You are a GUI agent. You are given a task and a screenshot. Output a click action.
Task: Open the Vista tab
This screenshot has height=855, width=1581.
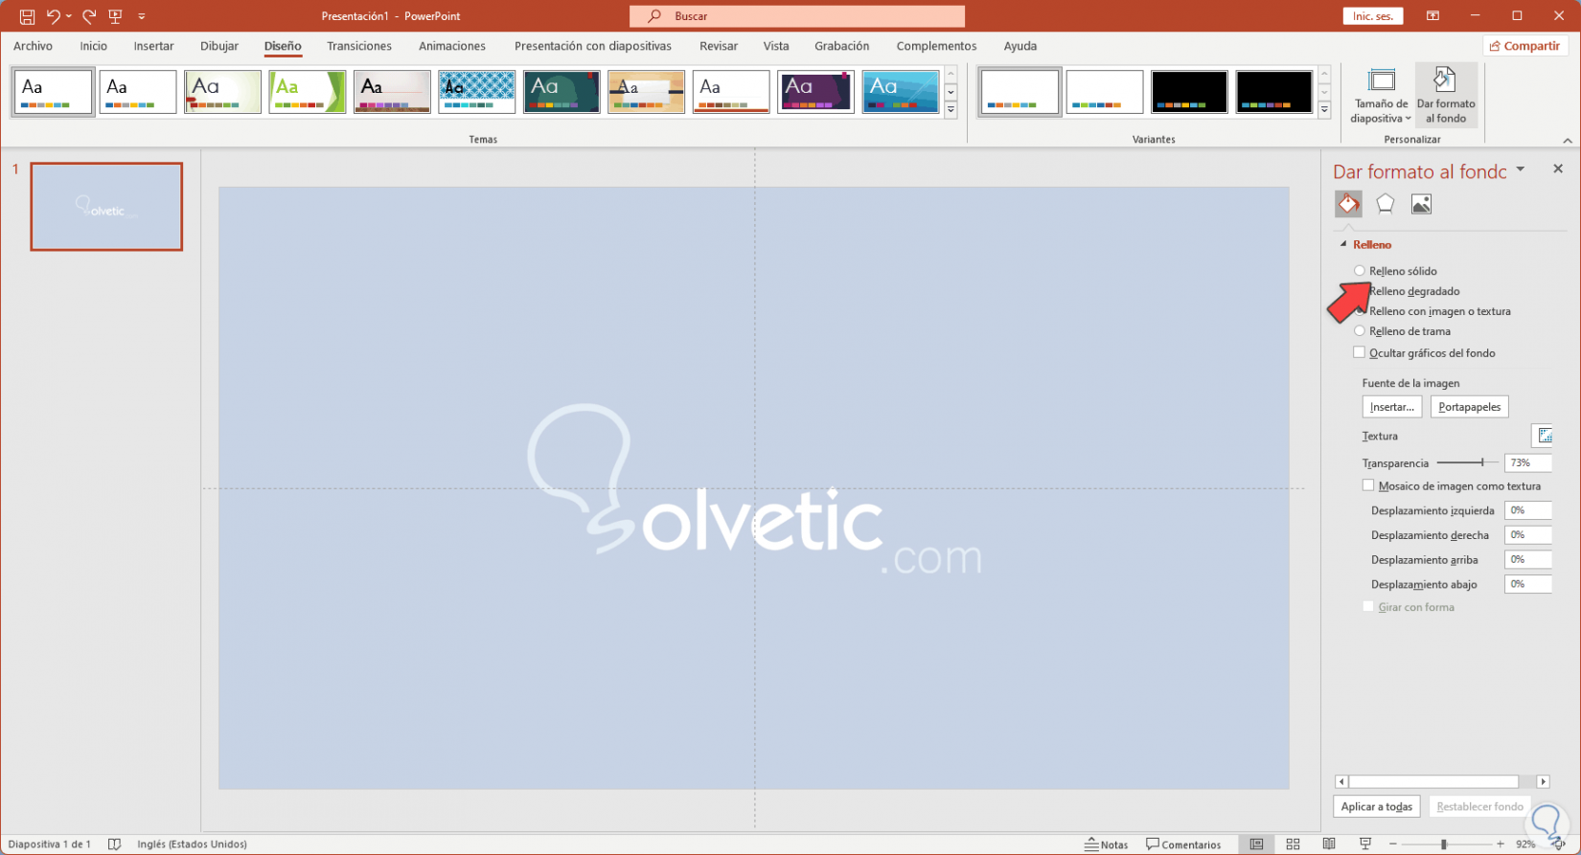click(776, 46)
